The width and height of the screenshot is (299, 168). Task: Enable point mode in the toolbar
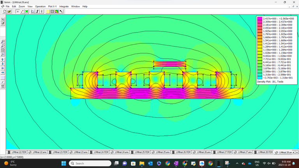[18, 11]
